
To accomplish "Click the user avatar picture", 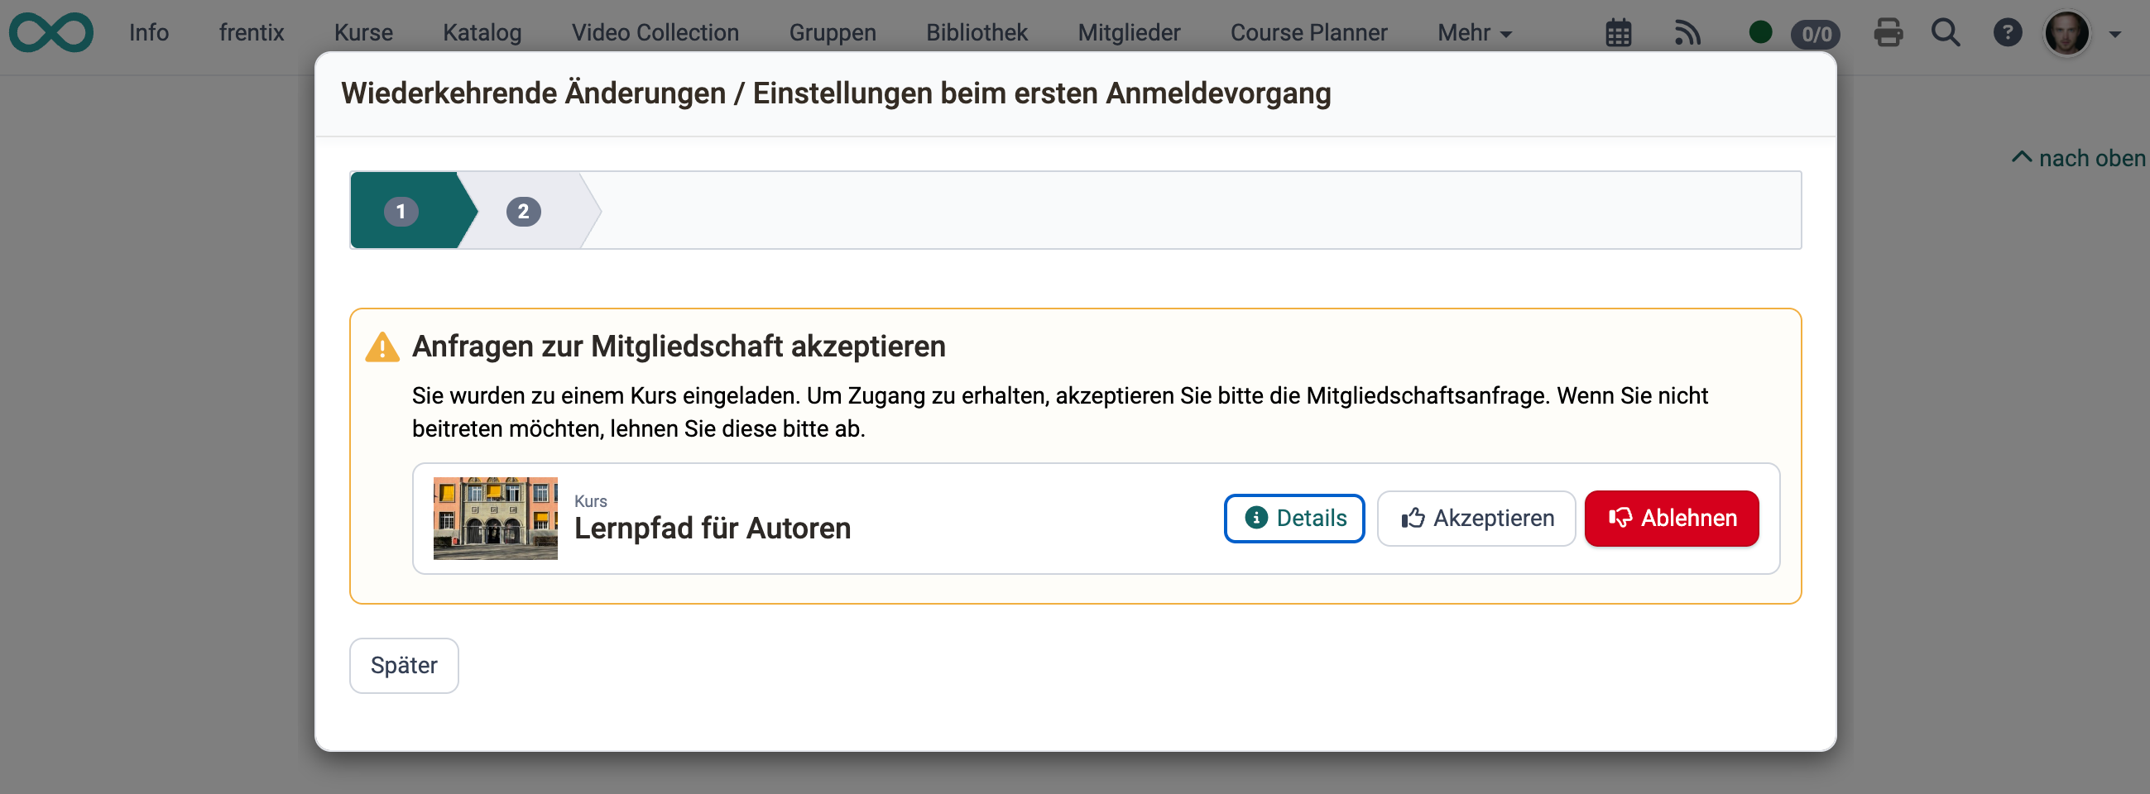I will pyautogui.click(x=2066, y=33).
